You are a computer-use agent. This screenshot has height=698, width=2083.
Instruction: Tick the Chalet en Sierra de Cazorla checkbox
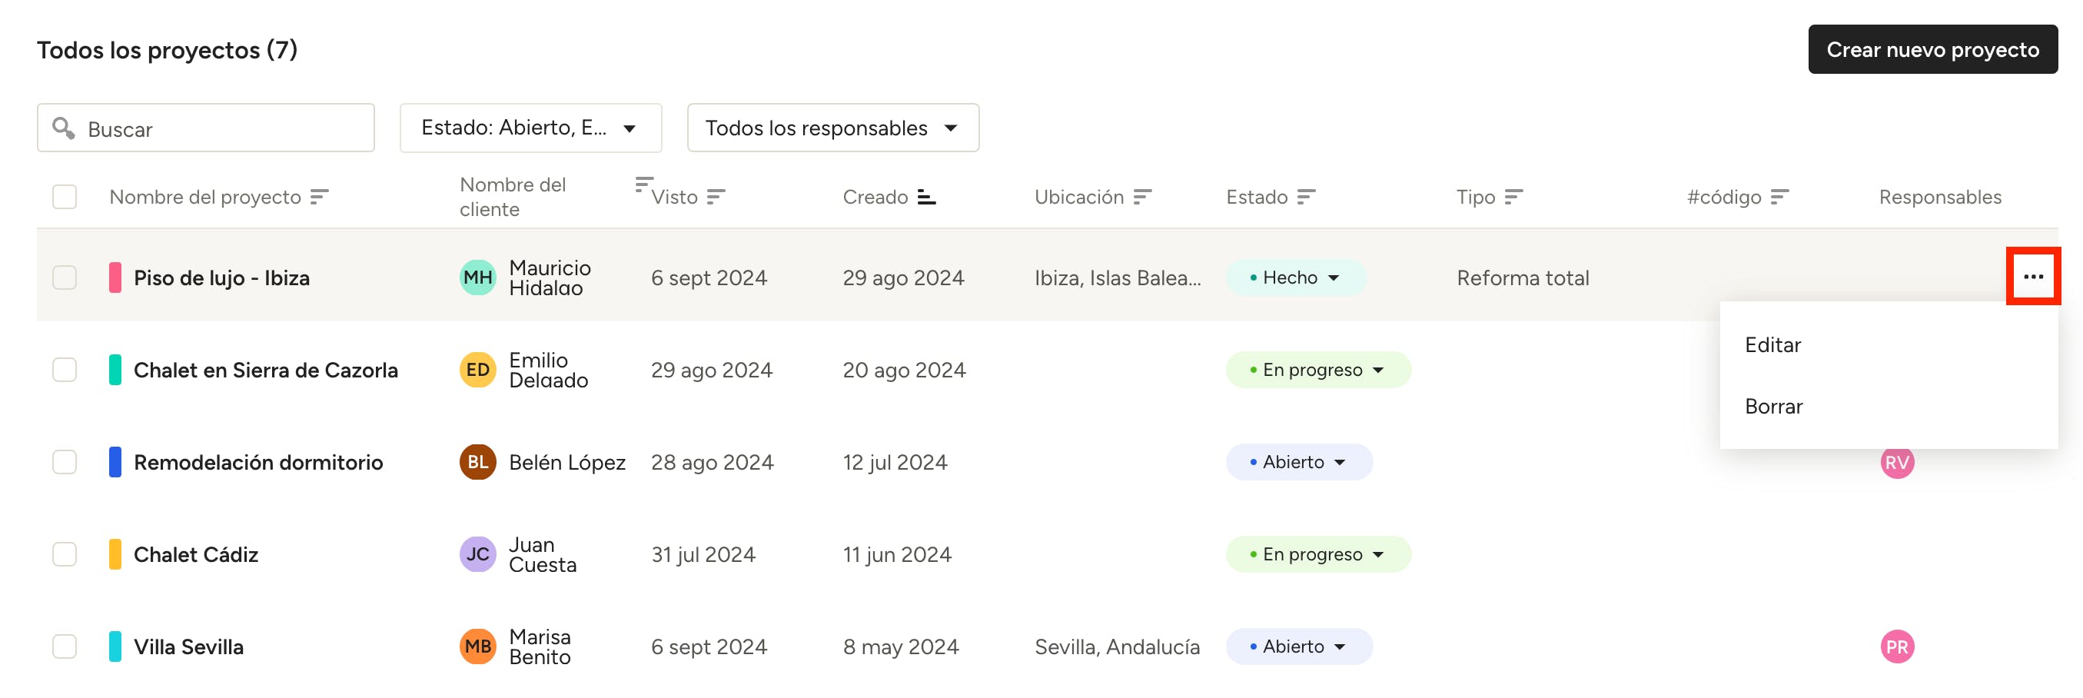coord(65,370)
